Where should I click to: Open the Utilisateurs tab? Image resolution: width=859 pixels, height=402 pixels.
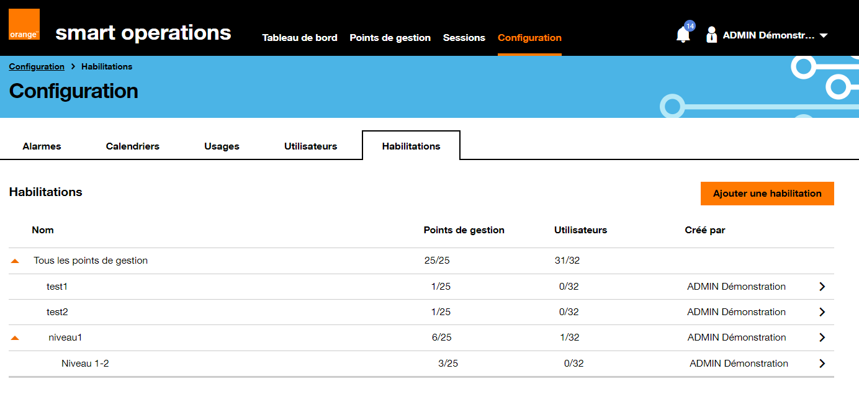[x=310, y=146]
